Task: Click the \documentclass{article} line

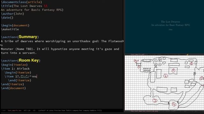Action: tap(21, 2)
